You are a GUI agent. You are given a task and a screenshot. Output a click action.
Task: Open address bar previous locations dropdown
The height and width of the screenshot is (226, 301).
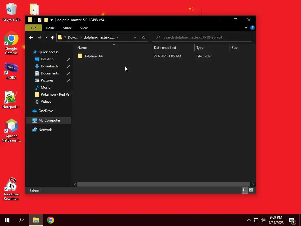coord(135,37)
